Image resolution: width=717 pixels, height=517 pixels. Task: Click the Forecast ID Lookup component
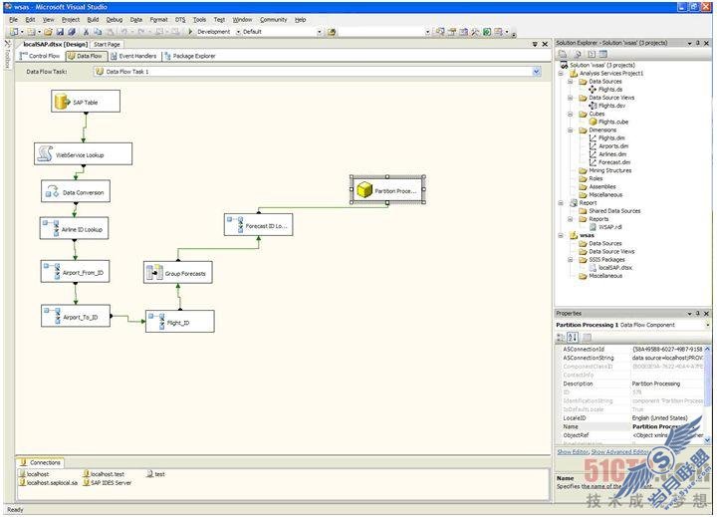pos(258,225)
